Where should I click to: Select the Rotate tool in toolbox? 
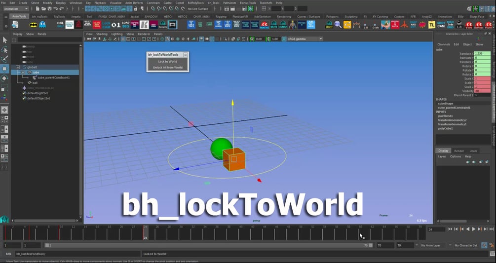pyautogui.click(x=4, y=78)
